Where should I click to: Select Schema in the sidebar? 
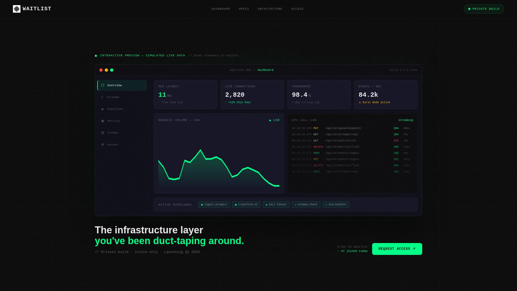[122, 133]
